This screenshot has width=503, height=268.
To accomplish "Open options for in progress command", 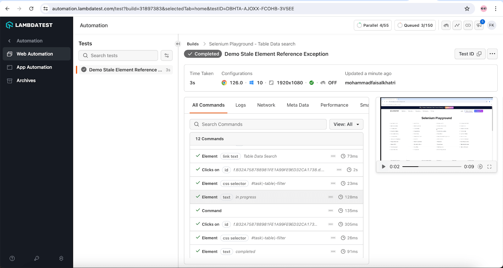I will 330,197.
